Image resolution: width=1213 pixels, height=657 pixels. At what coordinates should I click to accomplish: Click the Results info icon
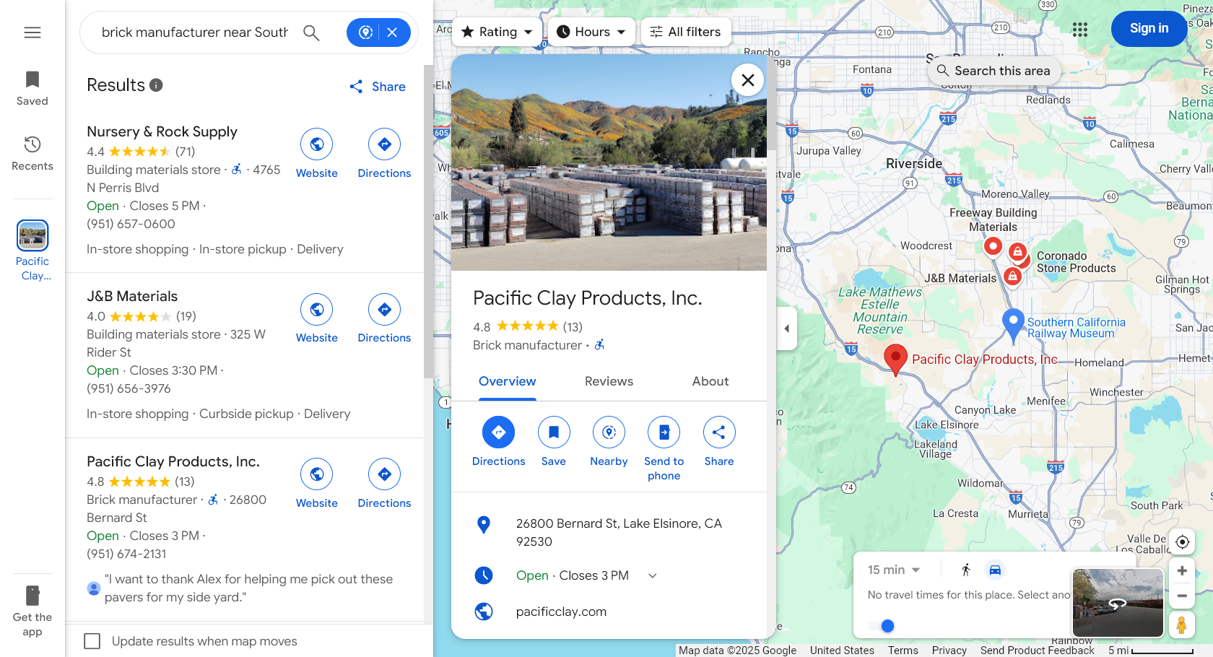pos(156,85)
